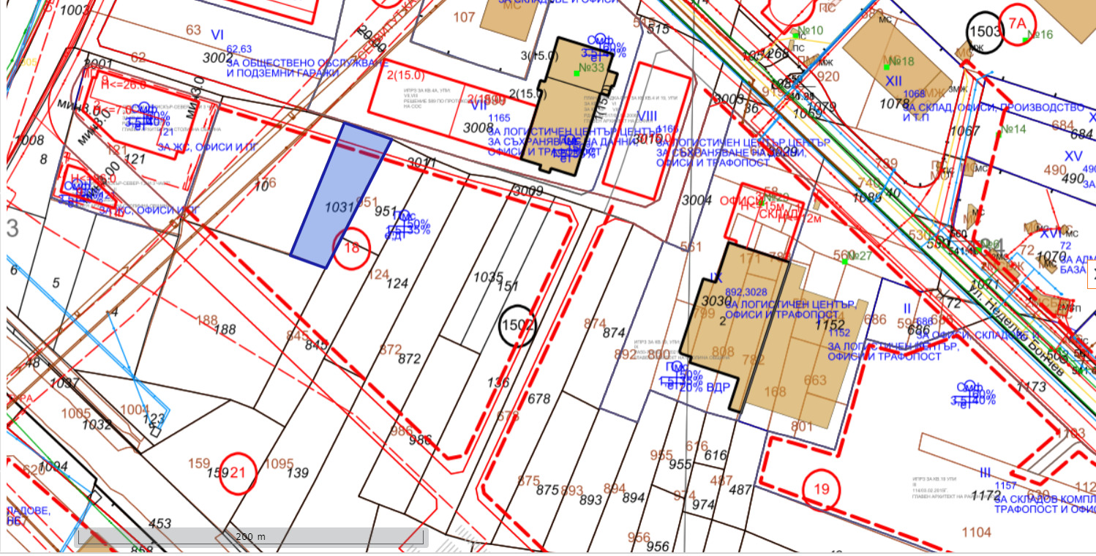This screenshot has width=1096, height=556.
Task: Click the black circled quarter number 1503
Action: point(984,31)
